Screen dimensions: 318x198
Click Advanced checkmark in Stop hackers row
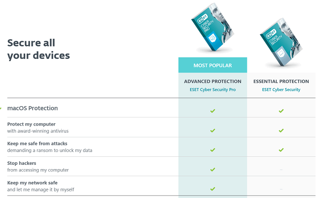(213, 169)
